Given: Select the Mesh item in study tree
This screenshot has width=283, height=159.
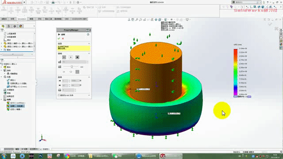Looking at the screenshot, I should (x=7, y=93).
